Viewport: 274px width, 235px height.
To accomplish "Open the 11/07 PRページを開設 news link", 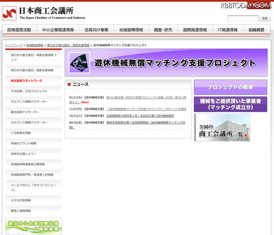I will [146, 109].
